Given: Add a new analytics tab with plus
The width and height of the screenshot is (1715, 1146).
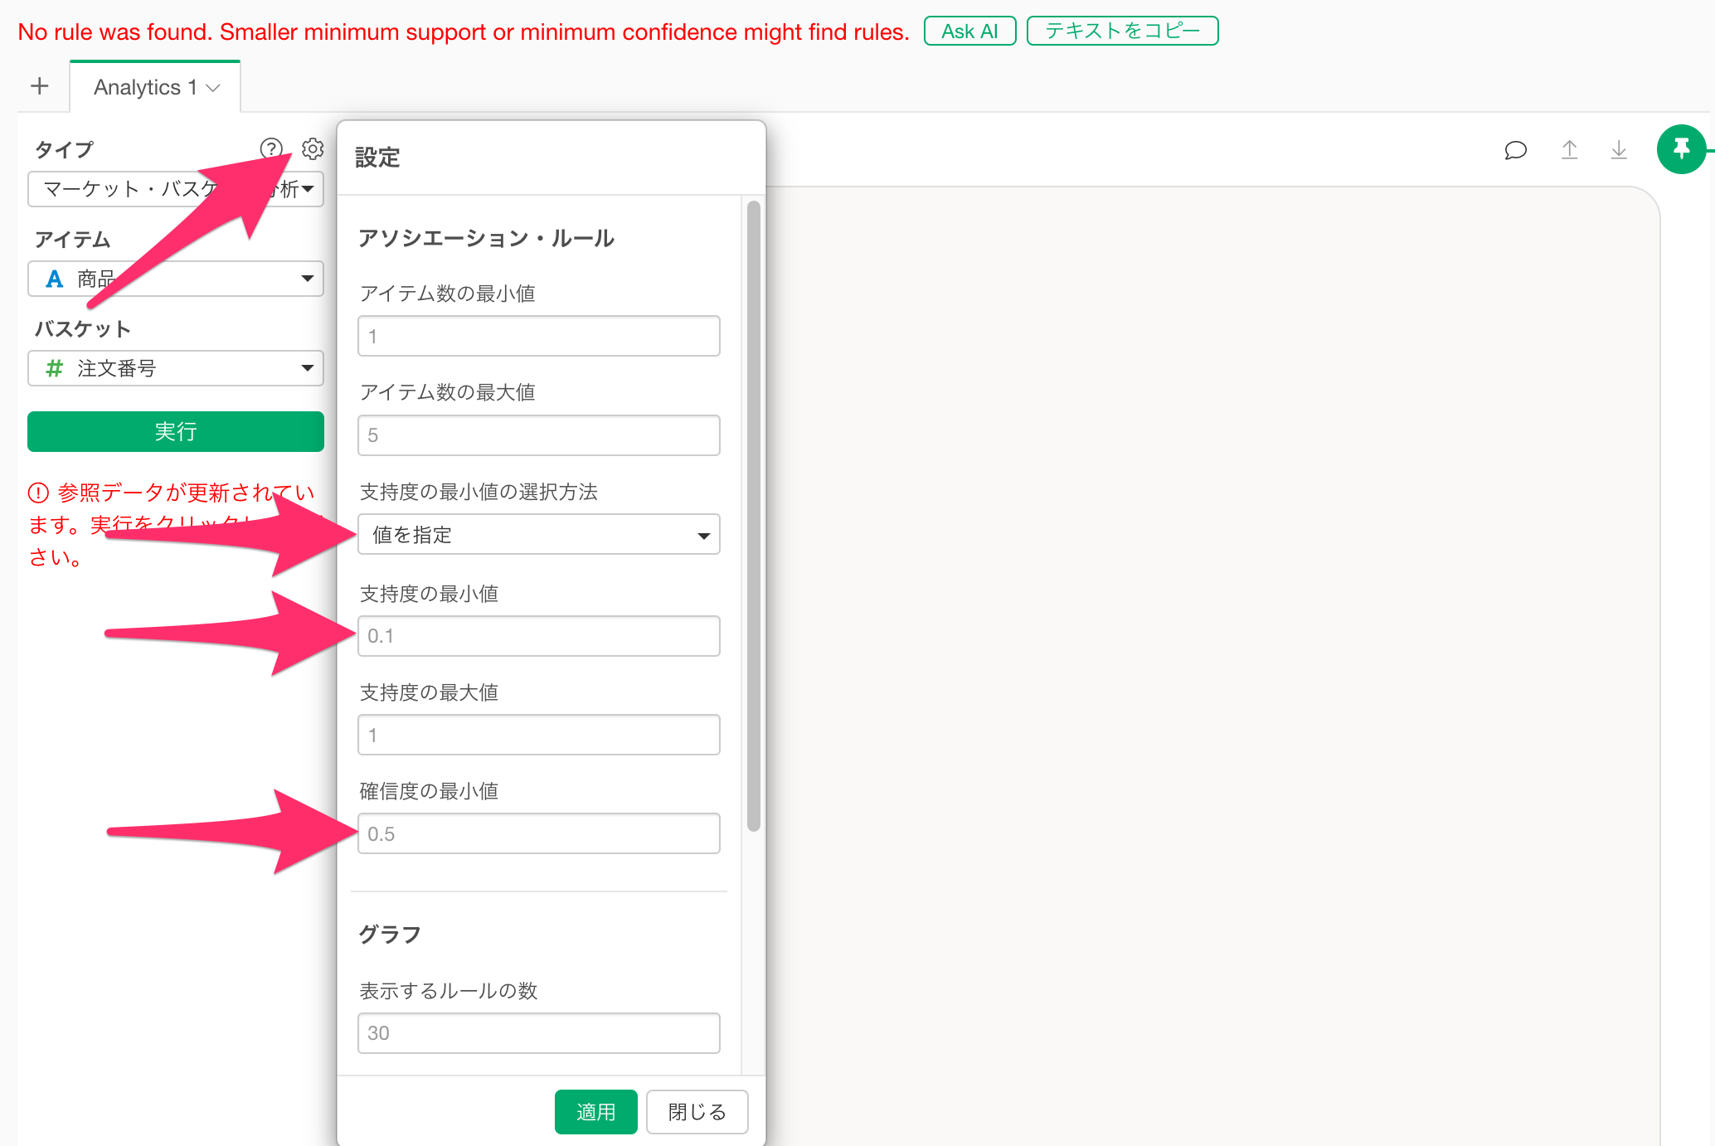Looking at the screenshot, I should pos(40,86).
